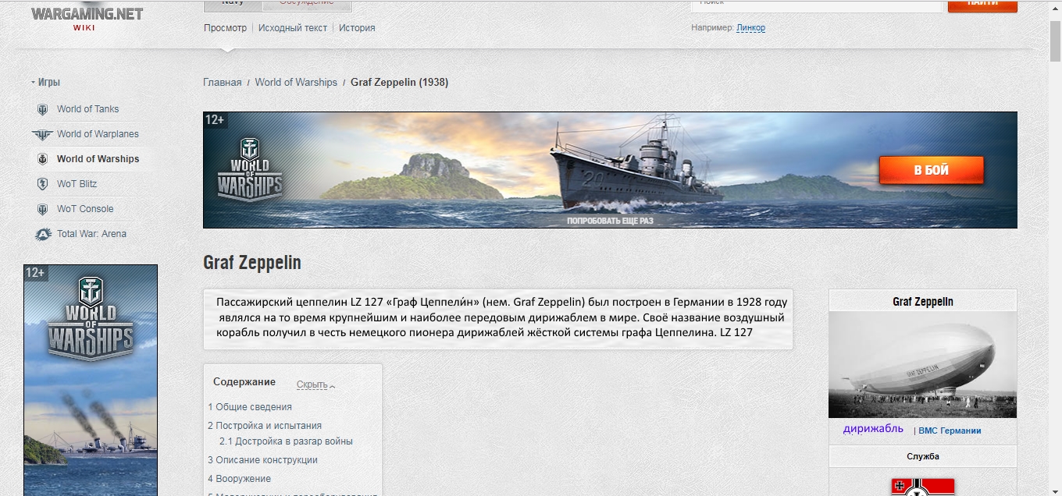Click the World of Warships anchor icon
Screen dimensions: 1062x496
42,159
